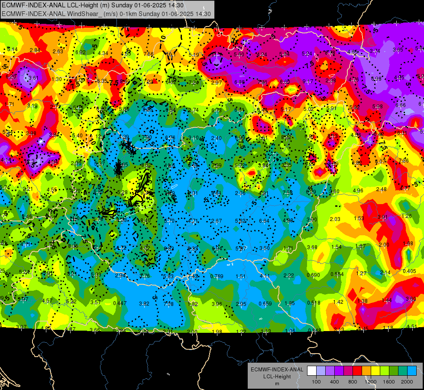
Task: Click the WindShear 0-1km title line
Action: pos(106,14)
